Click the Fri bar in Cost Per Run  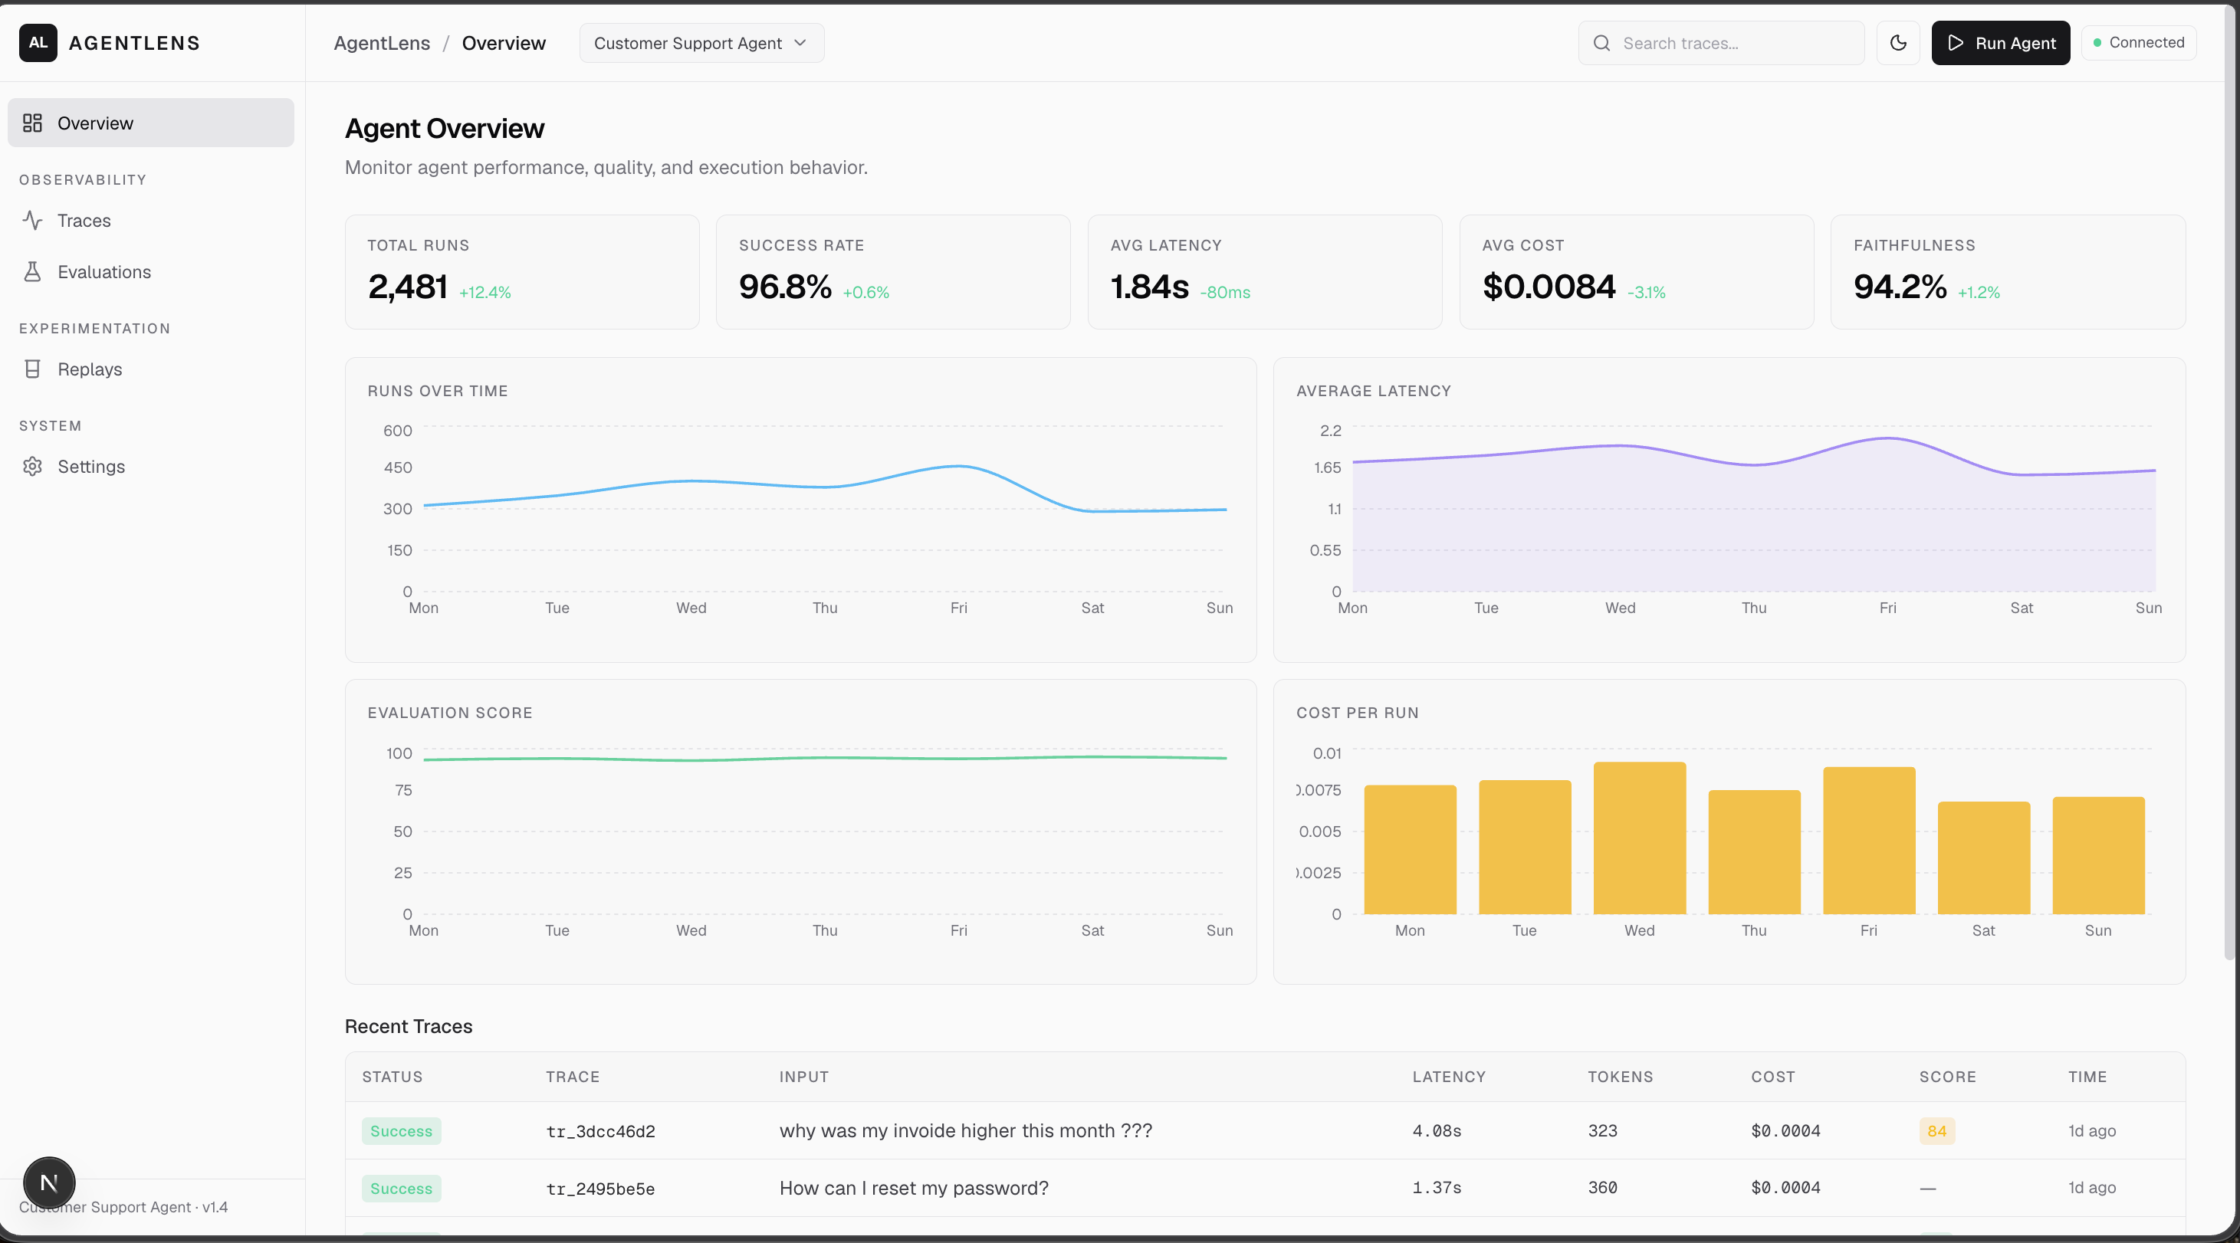(1869, 840)
